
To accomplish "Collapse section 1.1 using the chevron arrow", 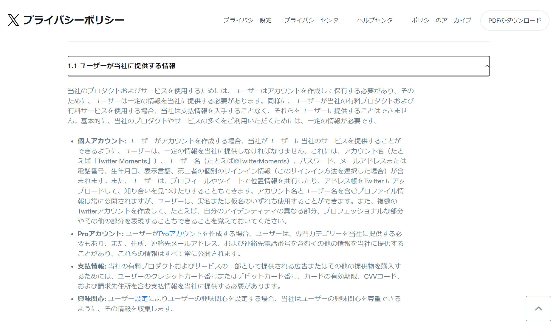I will pos(487,66).
